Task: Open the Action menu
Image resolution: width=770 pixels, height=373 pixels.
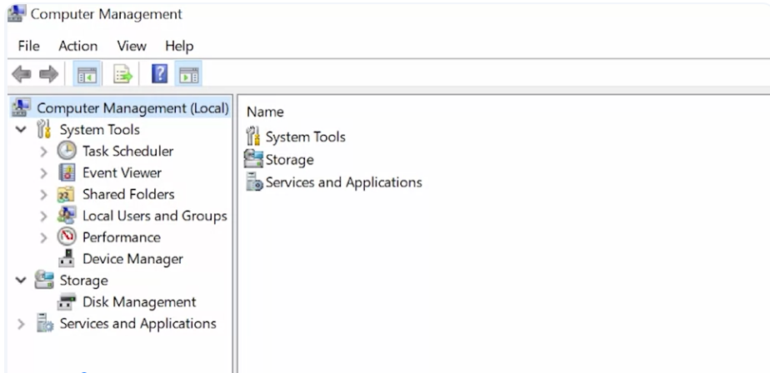Action: tap(78, 46)
